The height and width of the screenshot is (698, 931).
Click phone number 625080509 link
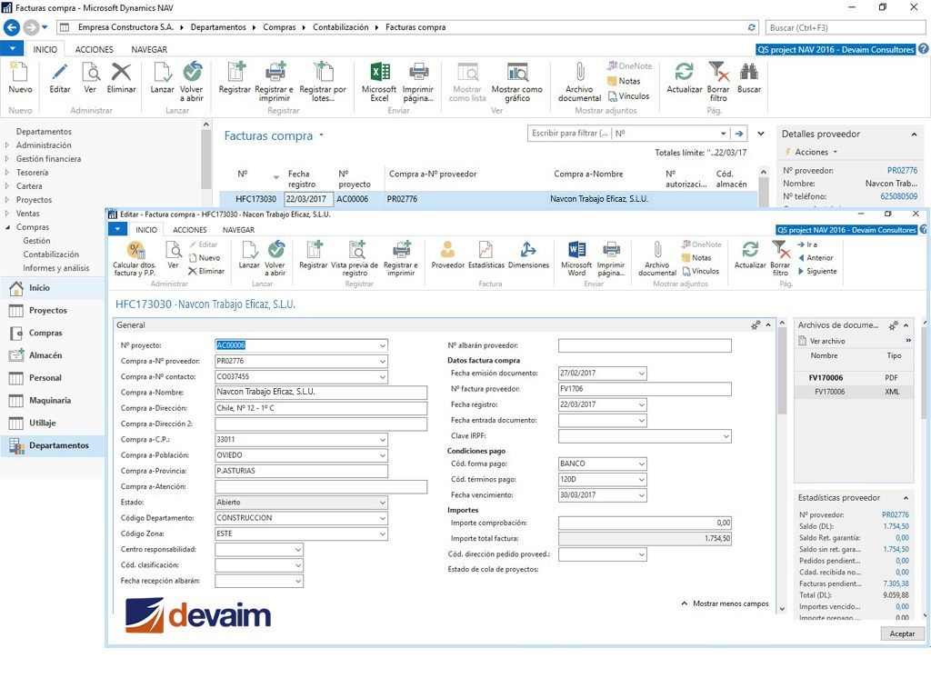click(x=898, y=196)
